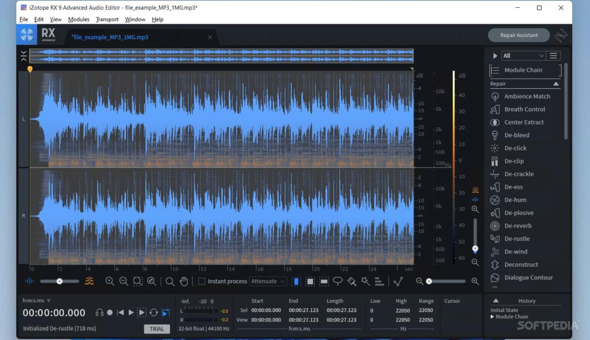This screenshot has height=340, width=590.
Task: Open the Module Chain
Action: point(525,70)
